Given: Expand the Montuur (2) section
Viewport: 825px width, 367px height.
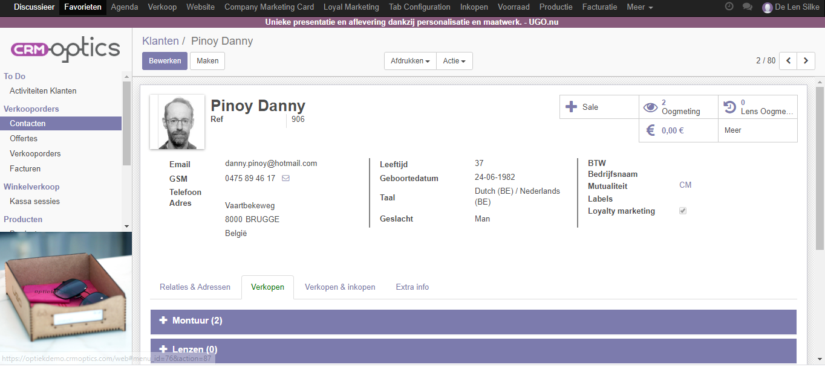Looking at the screenshot, I should 473,321.
